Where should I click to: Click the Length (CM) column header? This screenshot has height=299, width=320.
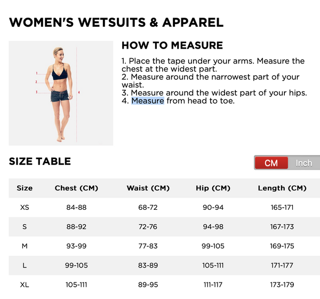[x=282, y=188]
